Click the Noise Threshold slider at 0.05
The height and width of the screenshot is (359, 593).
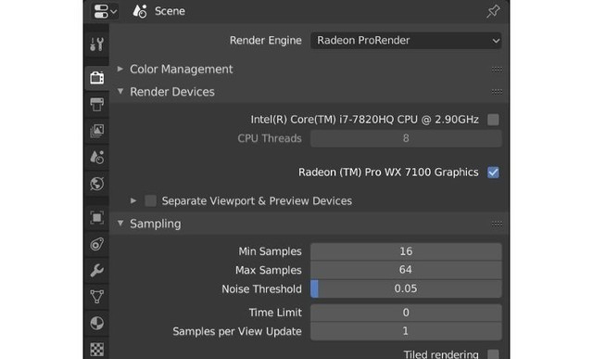[406, 288]
